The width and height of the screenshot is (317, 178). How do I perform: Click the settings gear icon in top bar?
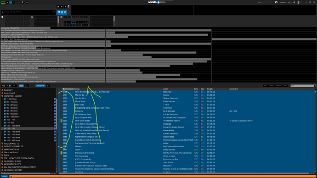click(294, 2)
